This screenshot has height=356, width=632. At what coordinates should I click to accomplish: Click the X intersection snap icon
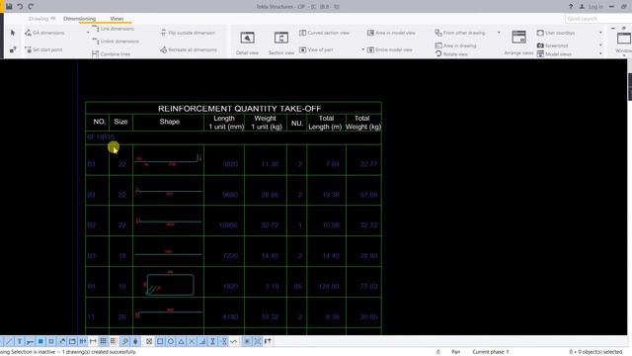(192, 341)
